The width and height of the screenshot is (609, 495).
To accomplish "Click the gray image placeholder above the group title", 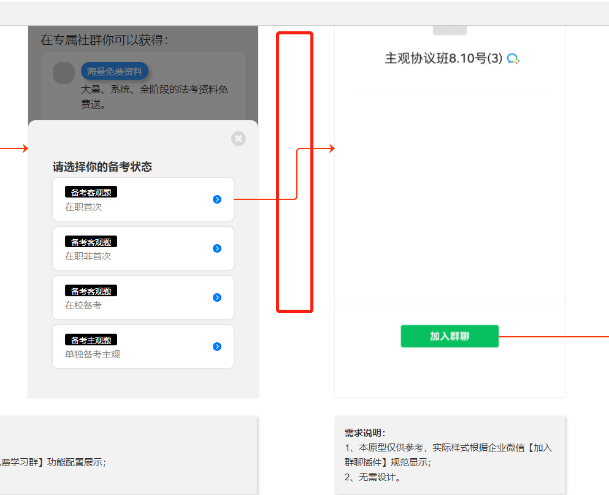I will (450, 30).
